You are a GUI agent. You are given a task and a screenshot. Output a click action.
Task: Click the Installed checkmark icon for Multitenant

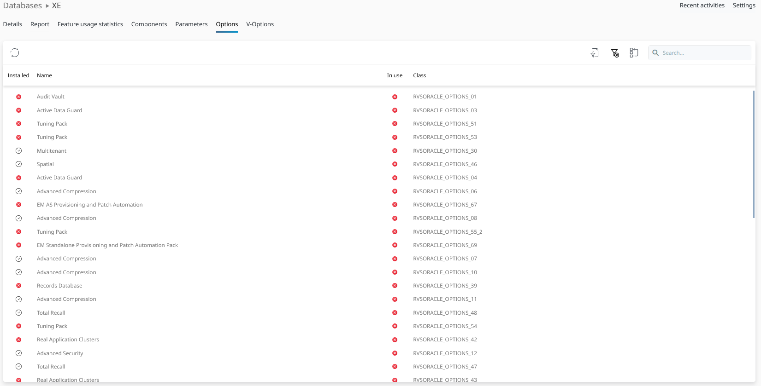point(19,151)
